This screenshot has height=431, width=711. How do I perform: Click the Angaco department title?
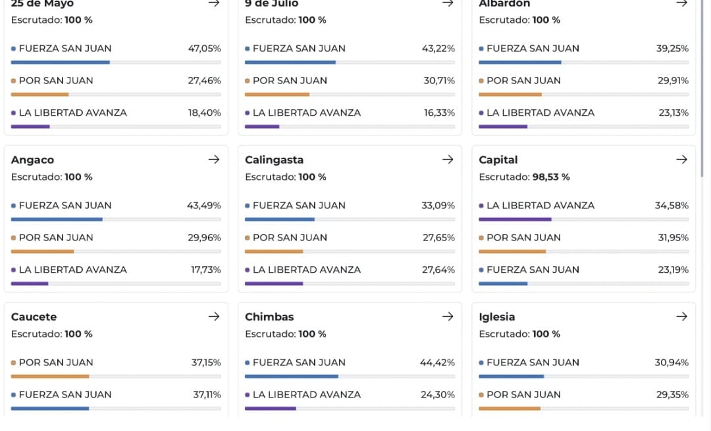(x=33, y=160)
